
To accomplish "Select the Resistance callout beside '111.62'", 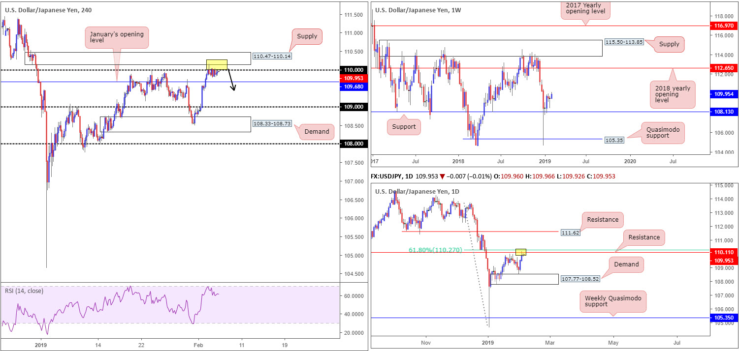I will (603, 219).
